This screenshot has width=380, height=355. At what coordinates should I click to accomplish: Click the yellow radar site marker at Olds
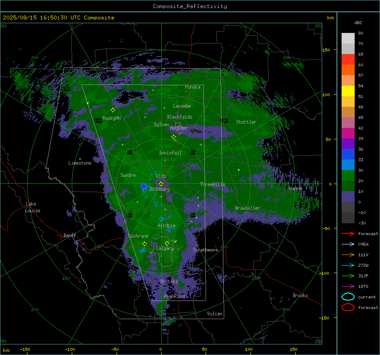(x=161, y=184)
